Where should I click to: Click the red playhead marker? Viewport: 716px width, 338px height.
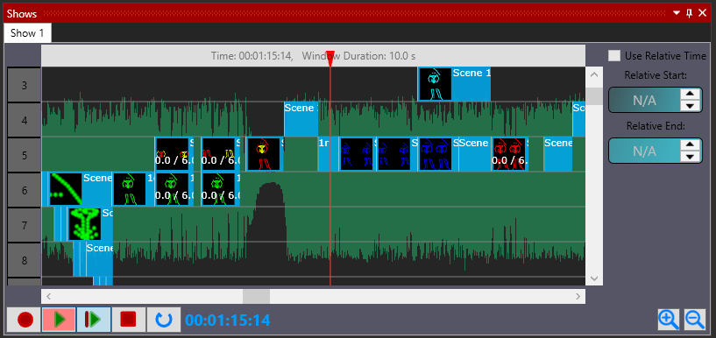330,59
